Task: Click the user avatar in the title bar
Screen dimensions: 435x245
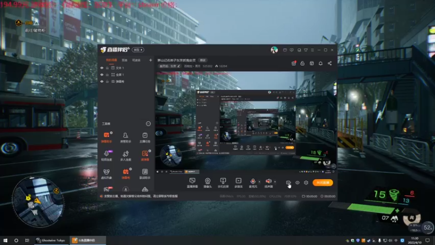Action: pyautogui.click(x=274, y=50)
